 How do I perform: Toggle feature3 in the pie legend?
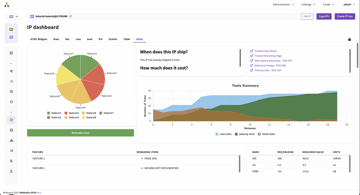pos(72,113)
